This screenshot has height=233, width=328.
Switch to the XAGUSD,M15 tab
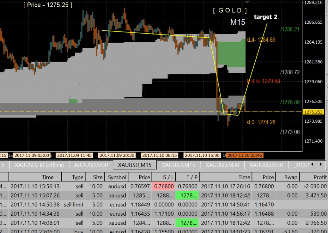178,165
